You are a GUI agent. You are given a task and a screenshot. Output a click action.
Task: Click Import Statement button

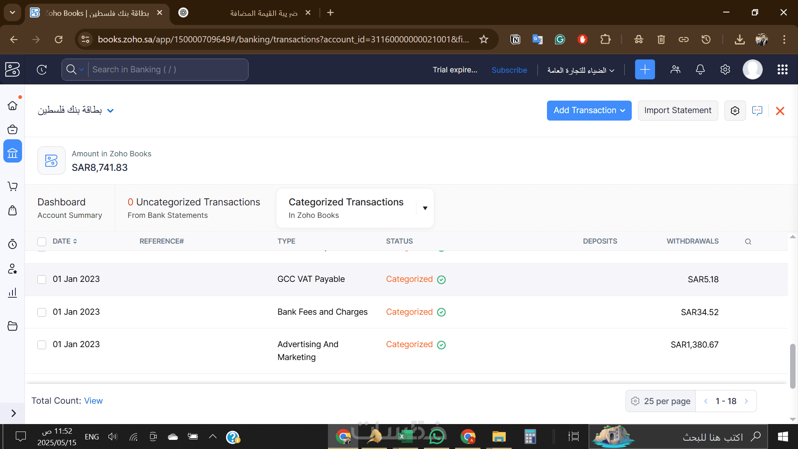tap(677, 111)
